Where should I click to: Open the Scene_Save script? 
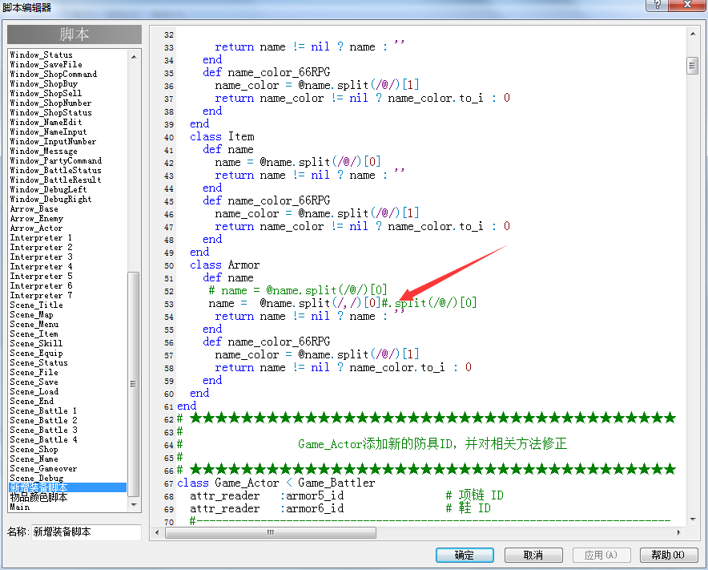(34, 382)
